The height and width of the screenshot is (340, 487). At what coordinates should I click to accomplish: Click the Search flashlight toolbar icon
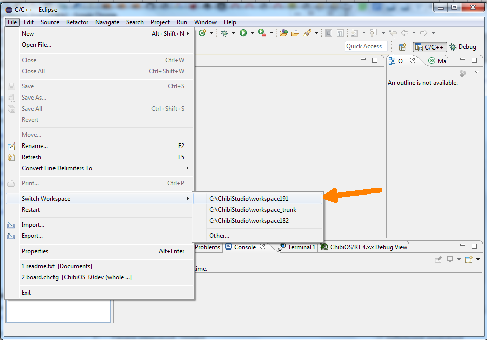(307, 33)
